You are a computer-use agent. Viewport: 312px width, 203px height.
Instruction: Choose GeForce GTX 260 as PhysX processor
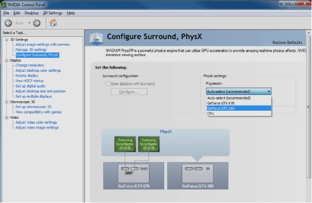(239, 109)
